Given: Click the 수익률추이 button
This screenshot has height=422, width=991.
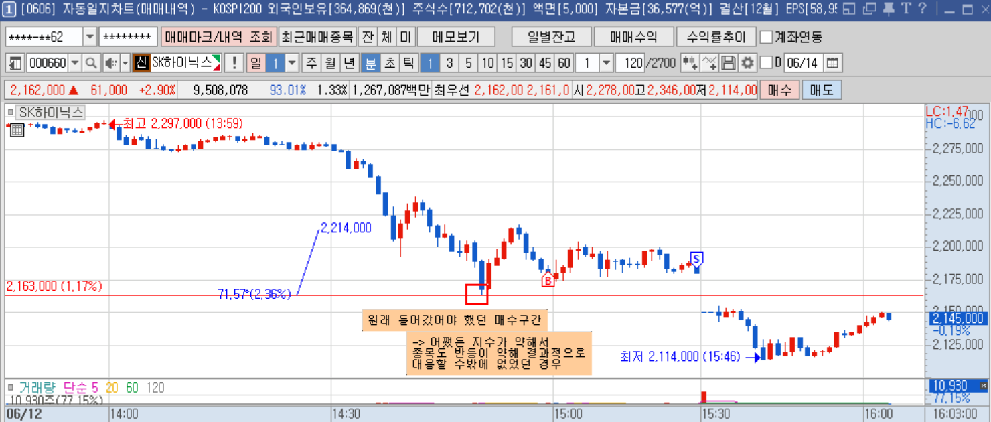Looking at the screenshot, I should pos(716,37).
